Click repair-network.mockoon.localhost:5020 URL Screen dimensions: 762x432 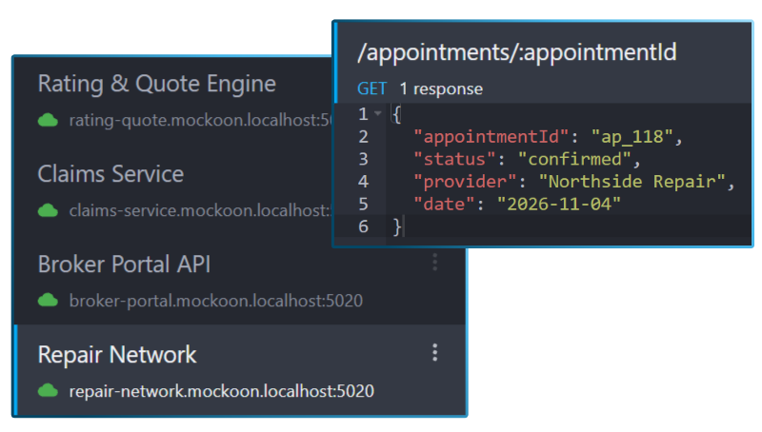pyautogui.click(x=222, y=391)
